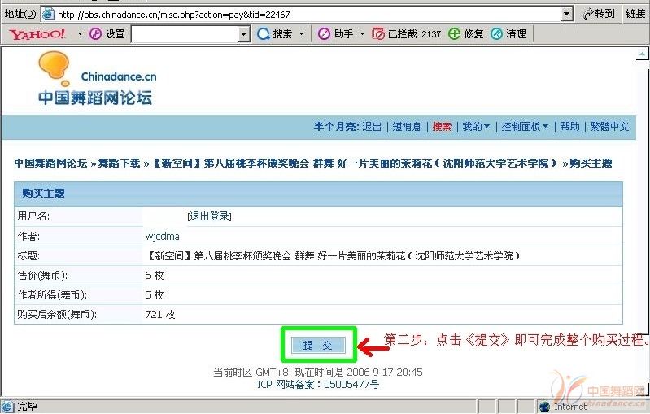
Task: Open the 搜索 options dropdown arrow
Action: point(301,33)
